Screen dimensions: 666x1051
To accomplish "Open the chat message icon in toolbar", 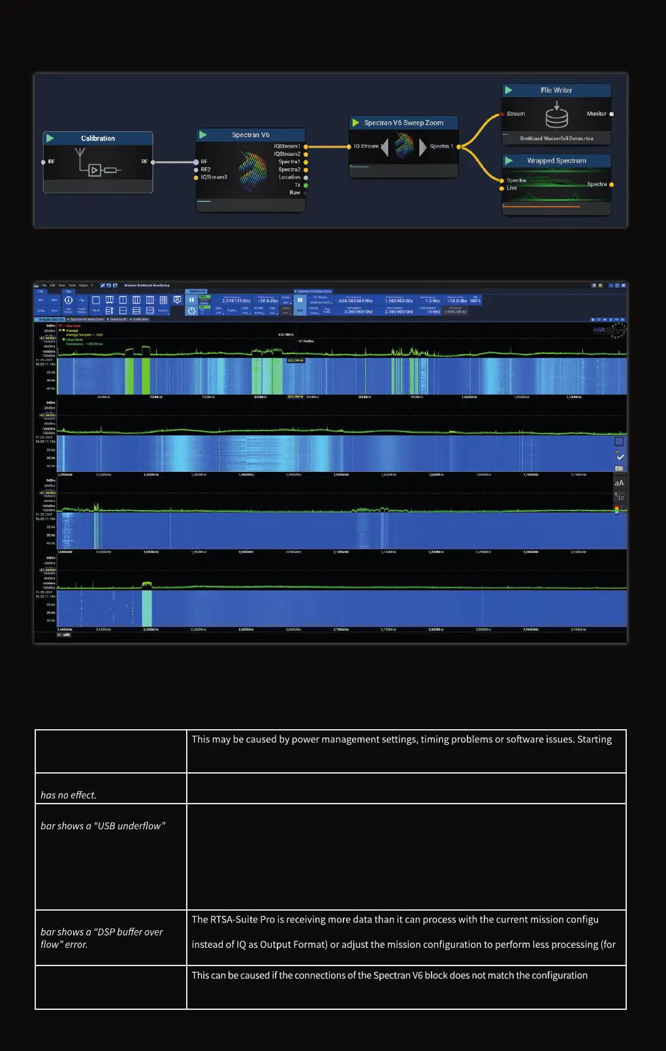I will (x=177, y=300).
